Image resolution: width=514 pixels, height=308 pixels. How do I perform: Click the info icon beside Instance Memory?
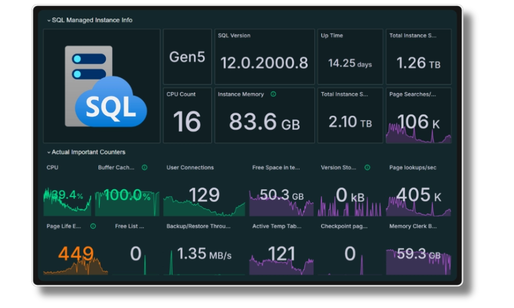click(x=273, y=94)
